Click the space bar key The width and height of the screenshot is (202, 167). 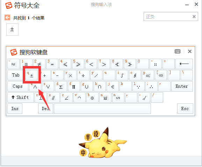click(102, 109)
